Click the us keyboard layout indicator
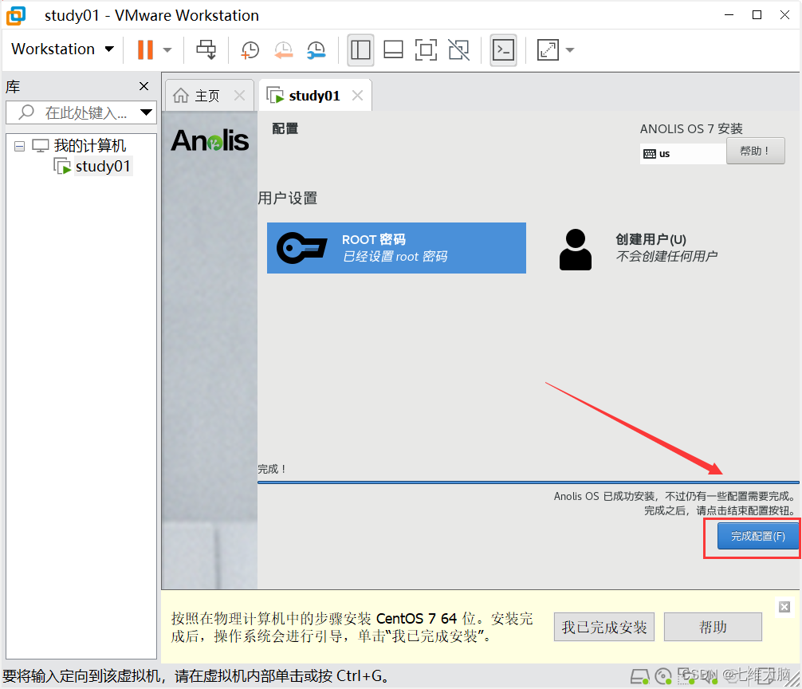Viewport: 802px width, 689px height. pyautogui.click(x=683, y=153)
